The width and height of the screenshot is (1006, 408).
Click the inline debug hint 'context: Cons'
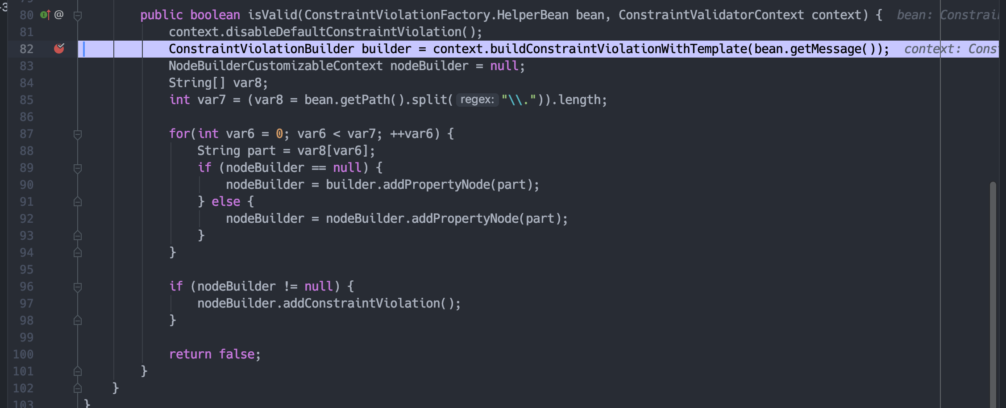(x=951, y=49)
